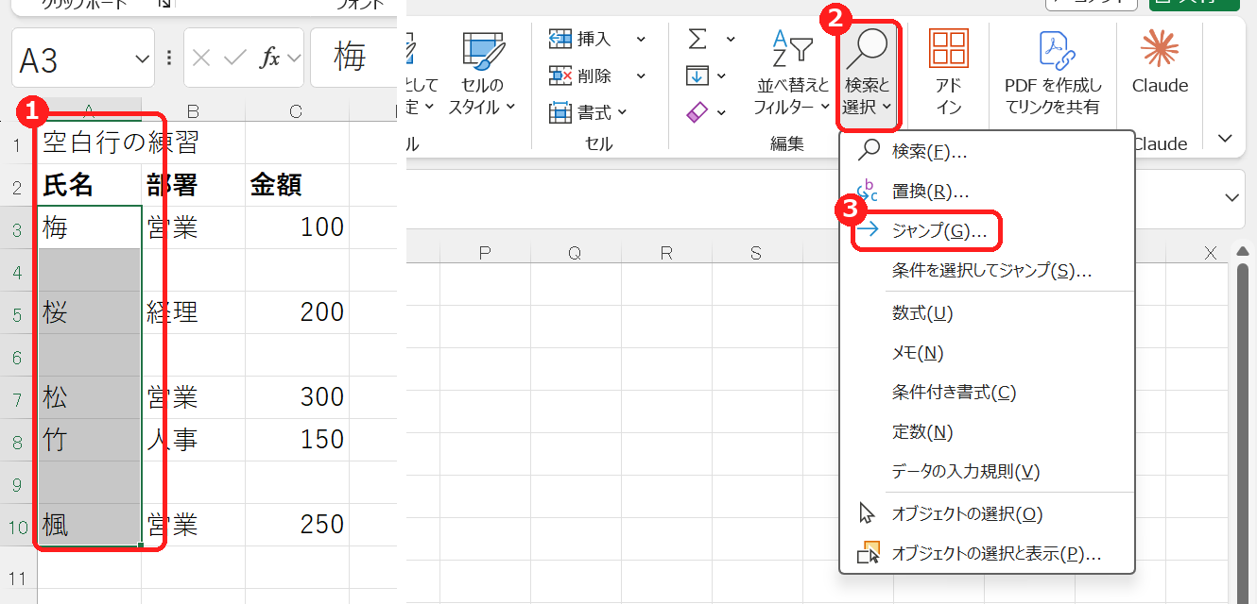
Task: Expand the 削除 dropdown arrow
Action: tap(641, 75)
